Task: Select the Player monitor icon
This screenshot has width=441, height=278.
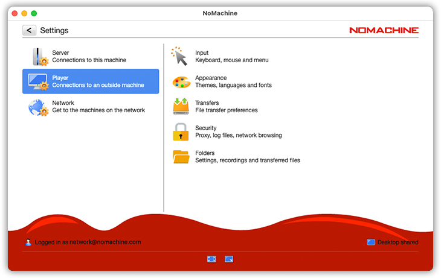Action: (39, 81)
